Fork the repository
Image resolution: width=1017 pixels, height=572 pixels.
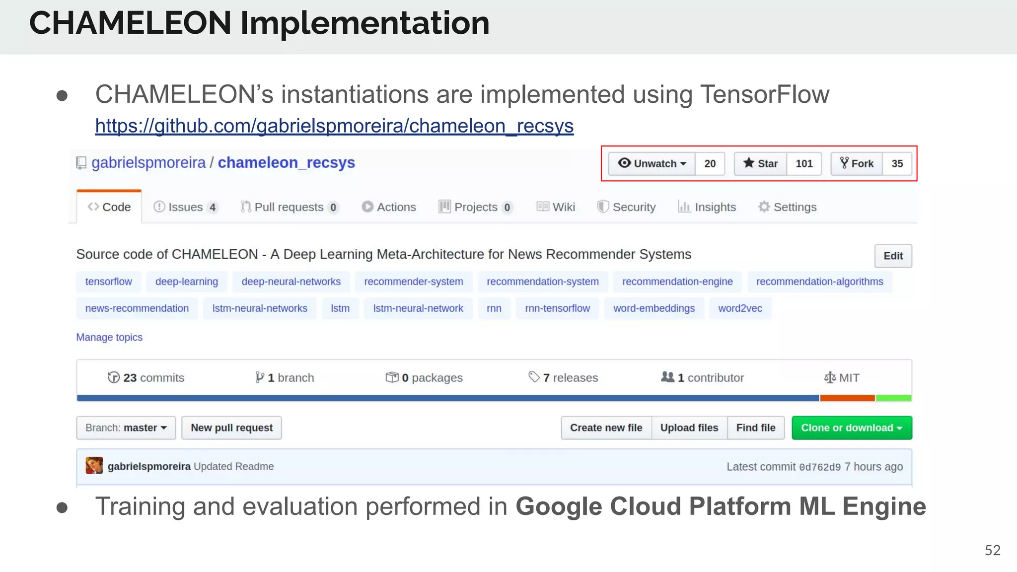click(x=857, y=163)
